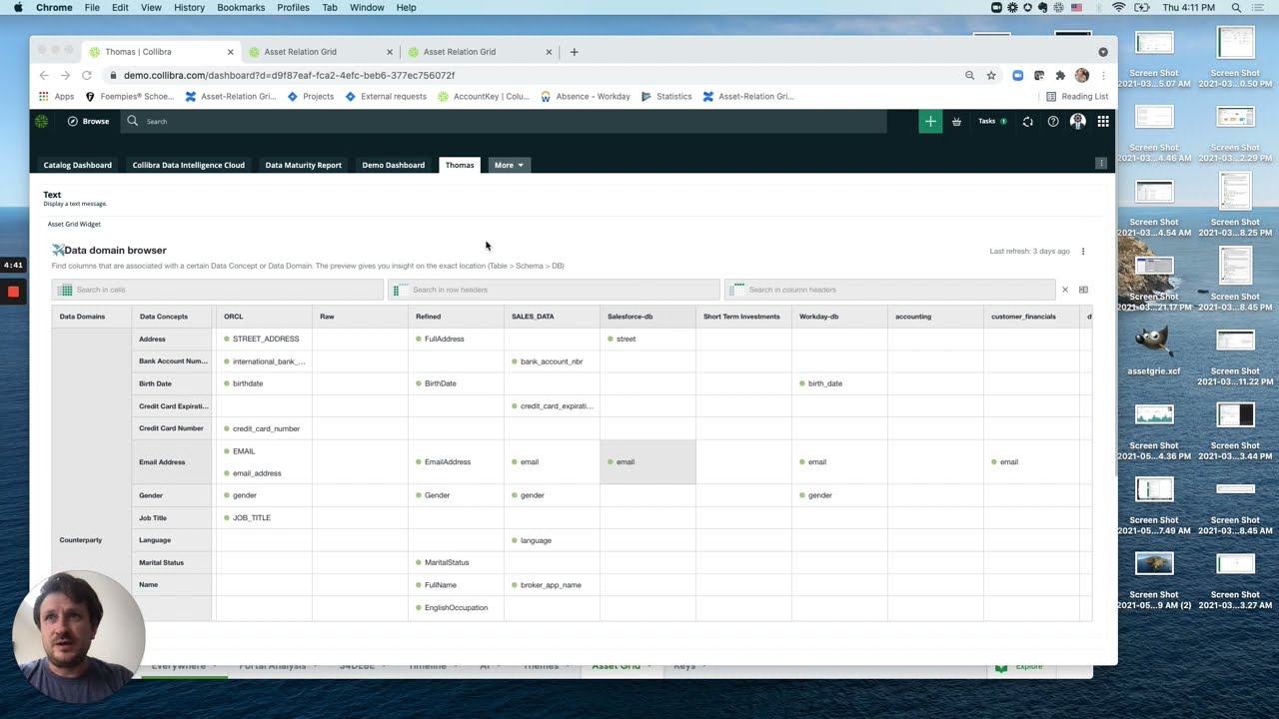Open the Chrome three-dot menu
The image size is (1279, 719).
(x=1103, y=75)
